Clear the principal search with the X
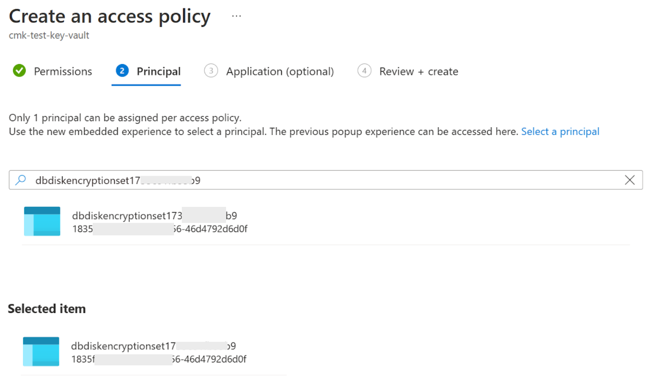 click(x=630, y=180)
